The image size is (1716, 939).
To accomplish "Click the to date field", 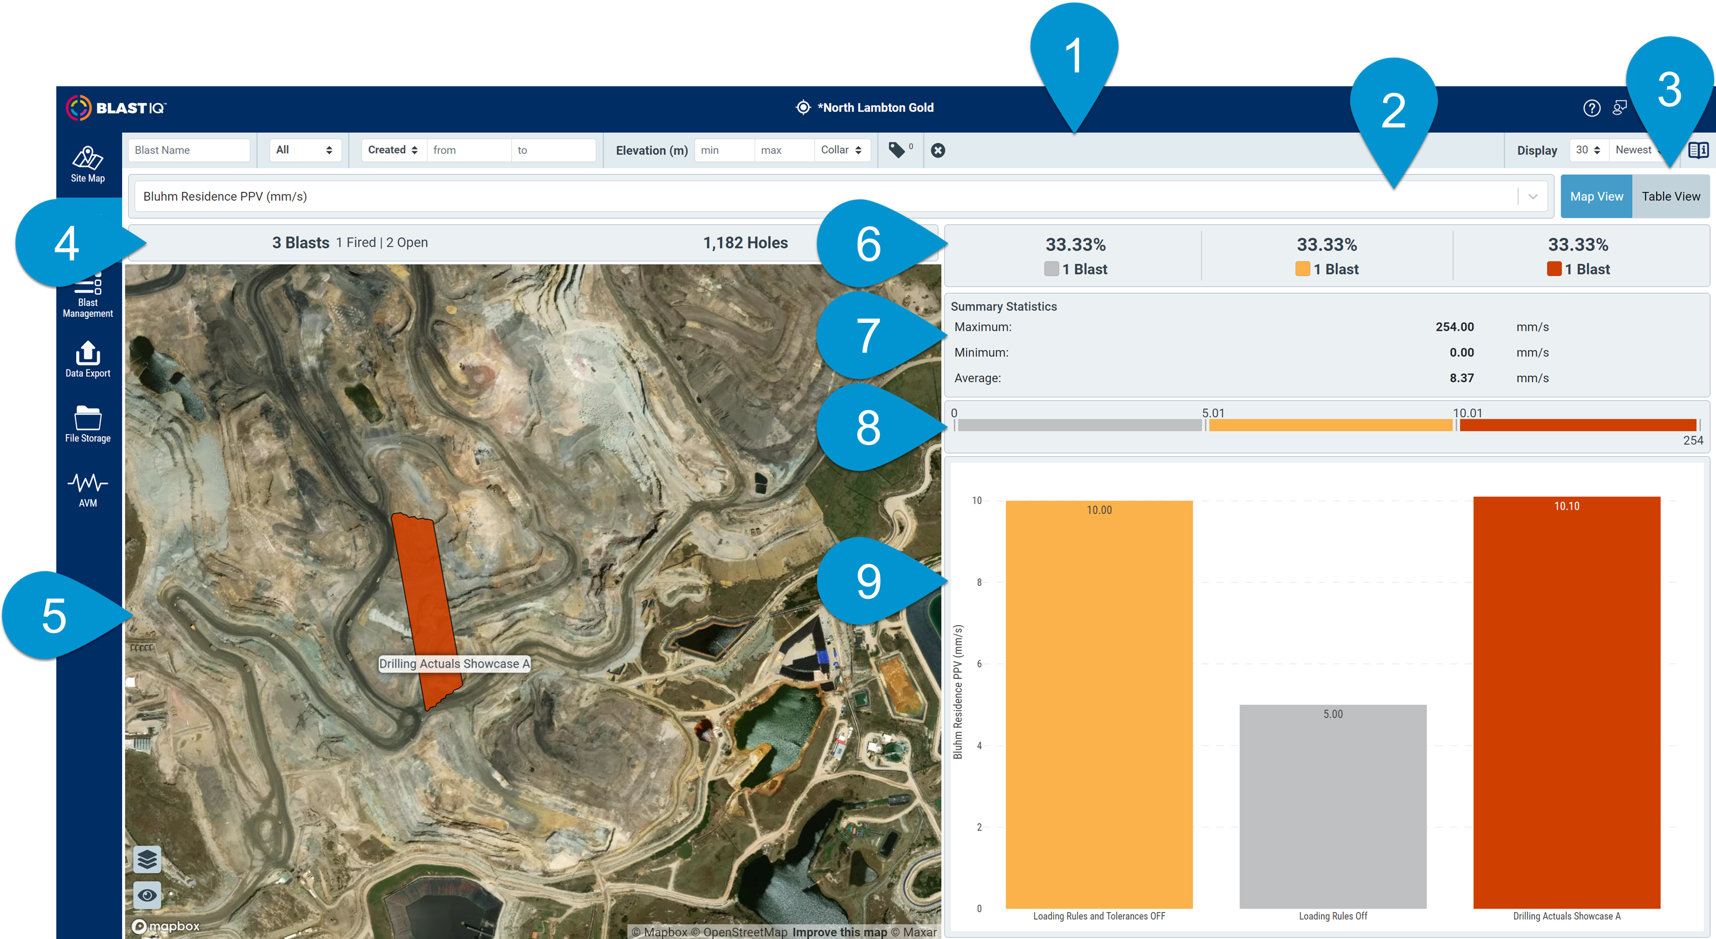I will [554, 151].
